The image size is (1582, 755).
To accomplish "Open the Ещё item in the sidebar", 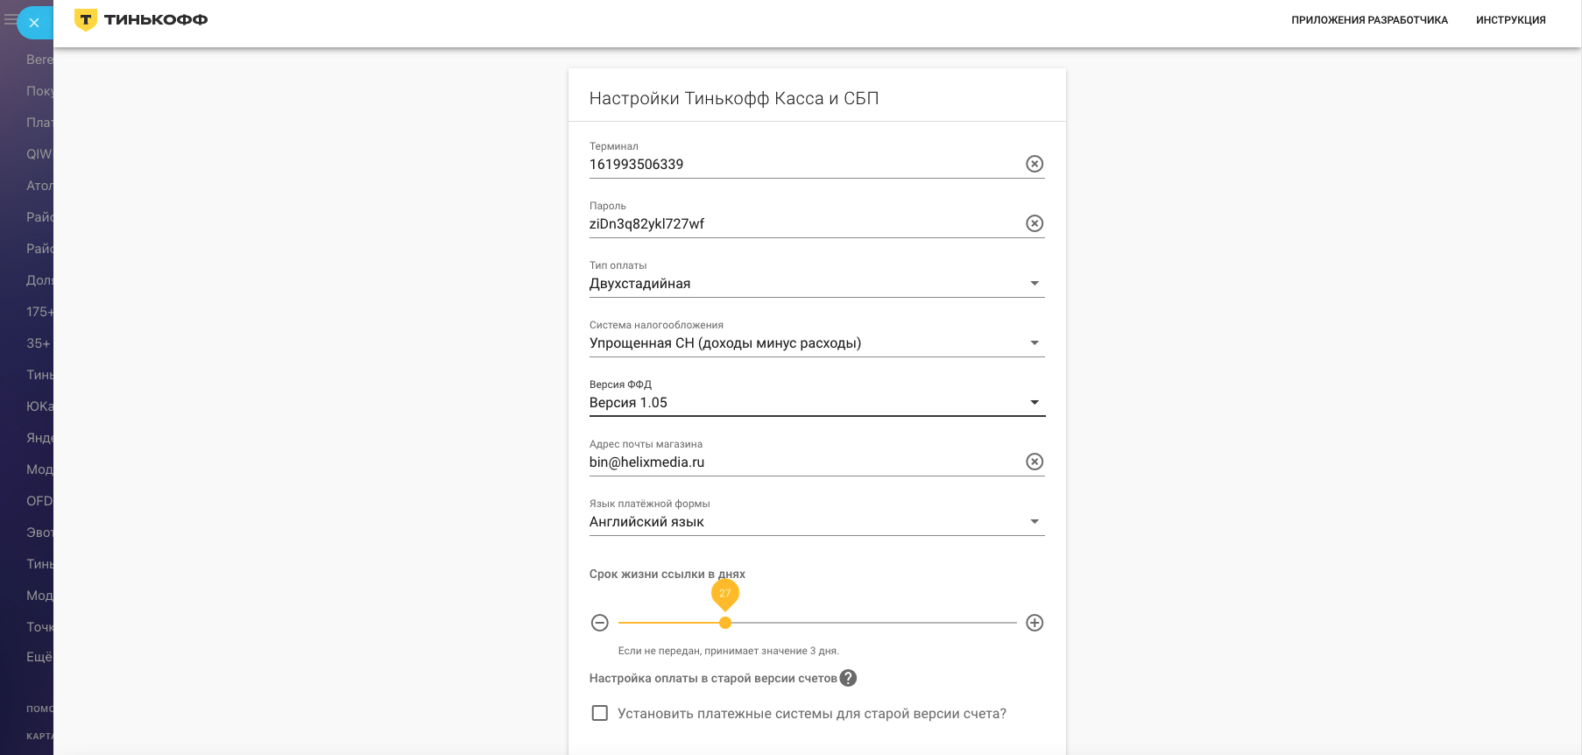I will (x=39, y=657).
